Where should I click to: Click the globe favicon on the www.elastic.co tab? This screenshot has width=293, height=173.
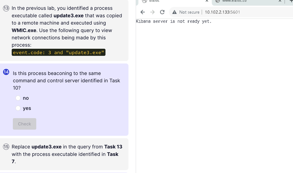pyautogui.click(x=218, y=1)
